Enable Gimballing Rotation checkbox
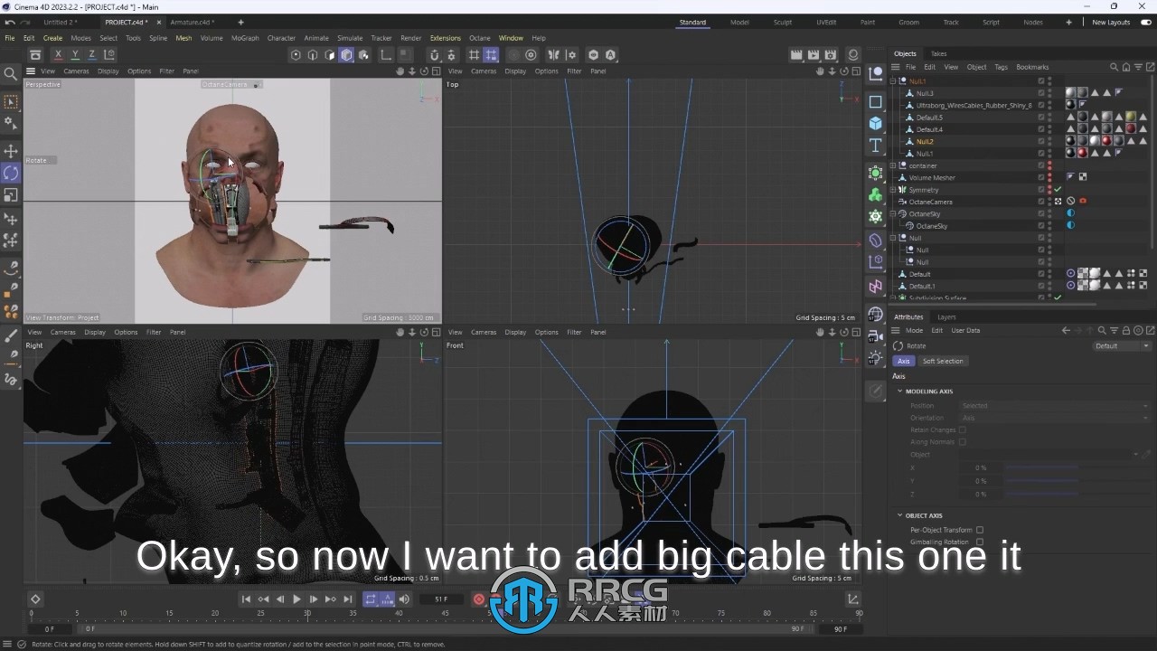Image resolution: width=1157 pixels, height=651 pixels. tap(980, 542)
